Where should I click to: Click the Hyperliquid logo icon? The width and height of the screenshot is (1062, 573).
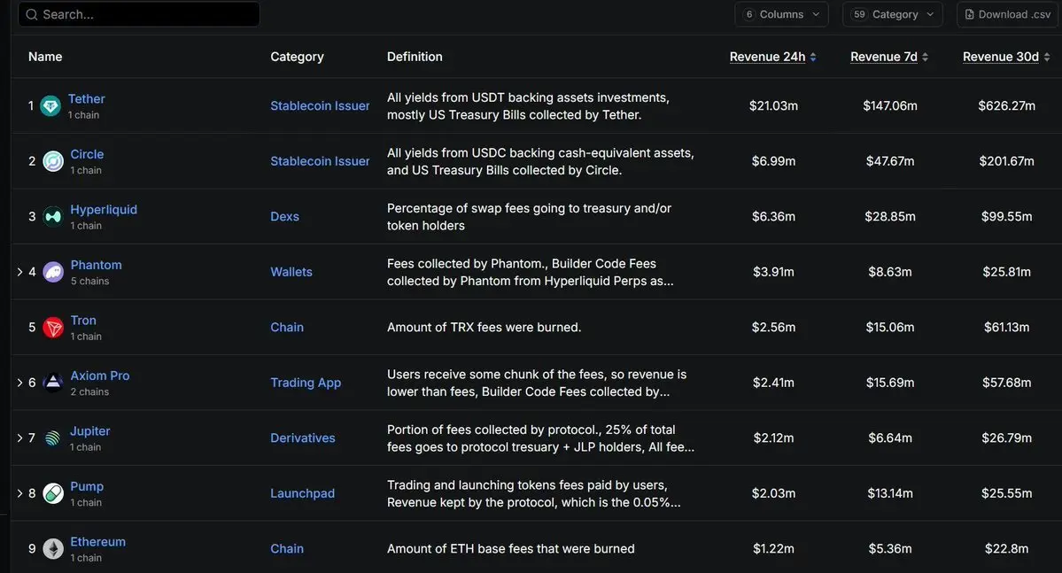(x=53, y=217)
